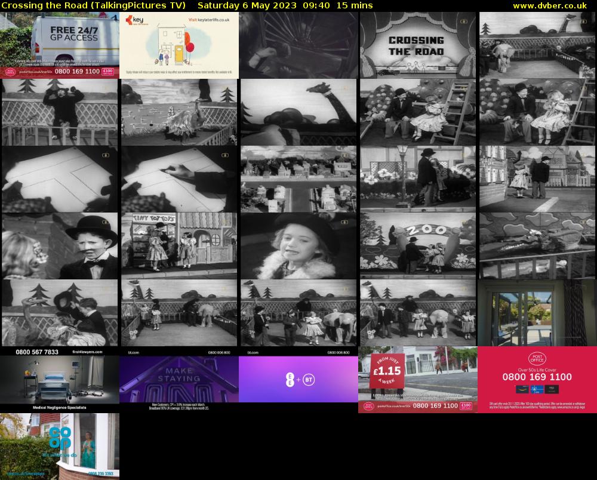
Task: Open the giraffe head close-up thumbnail
Action: pyautogui.click(x=298, y=112)
